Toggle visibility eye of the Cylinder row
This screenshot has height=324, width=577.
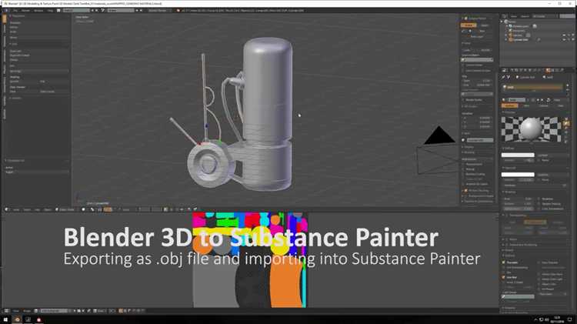pyautogui.click(x=564, y=40)
